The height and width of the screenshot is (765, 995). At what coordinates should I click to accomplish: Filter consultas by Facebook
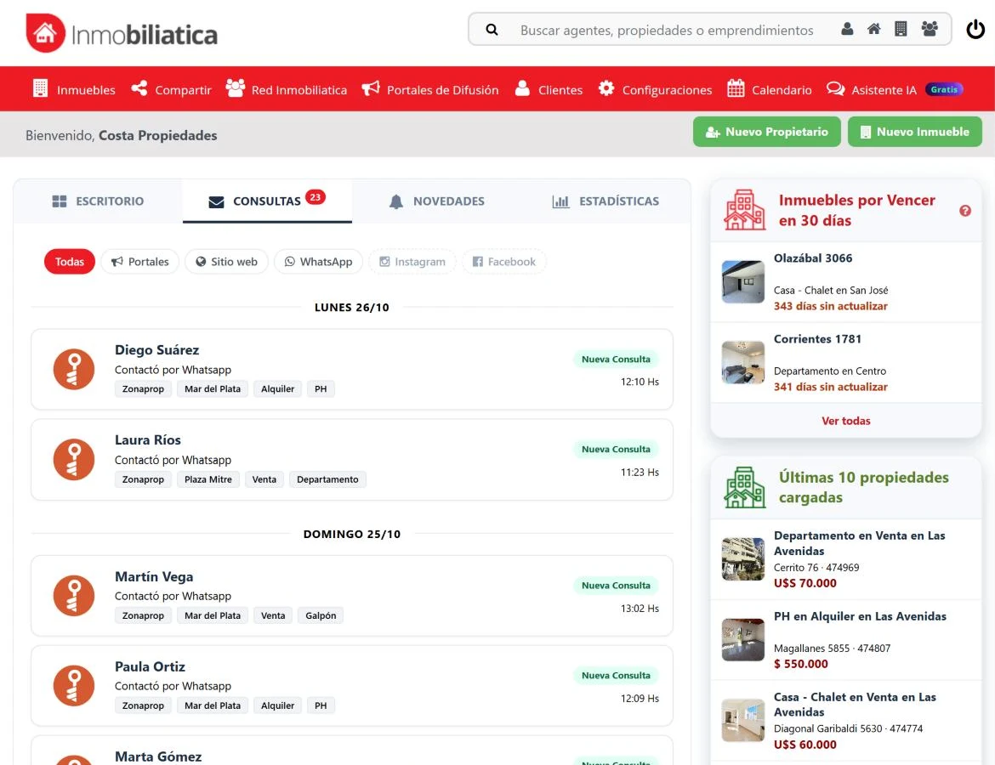(x=503, y=261)
